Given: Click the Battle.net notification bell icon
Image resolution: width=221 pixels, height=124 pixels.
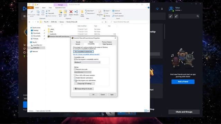Looking at the screenshot, I should (x=162, y=9).
